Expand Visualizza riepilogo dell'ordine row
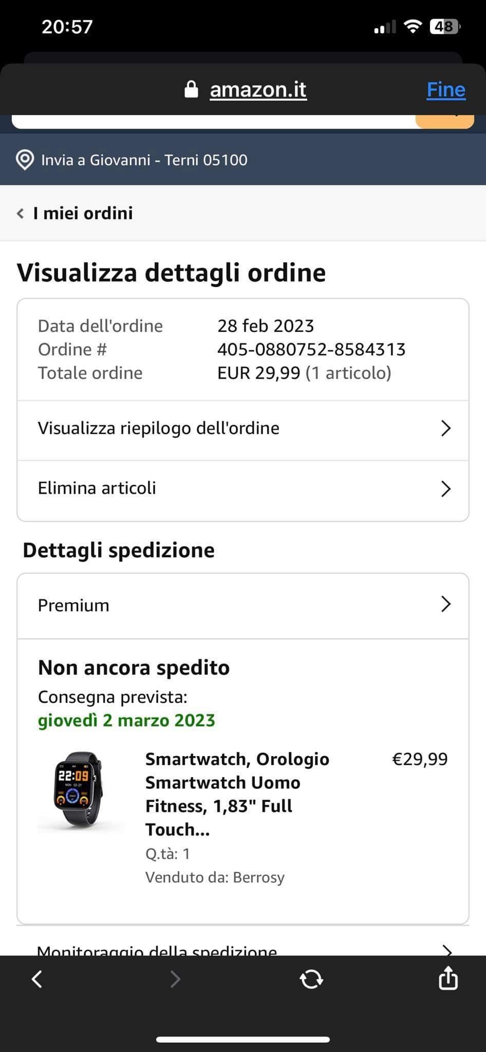486x1052 pixels. 243,428
